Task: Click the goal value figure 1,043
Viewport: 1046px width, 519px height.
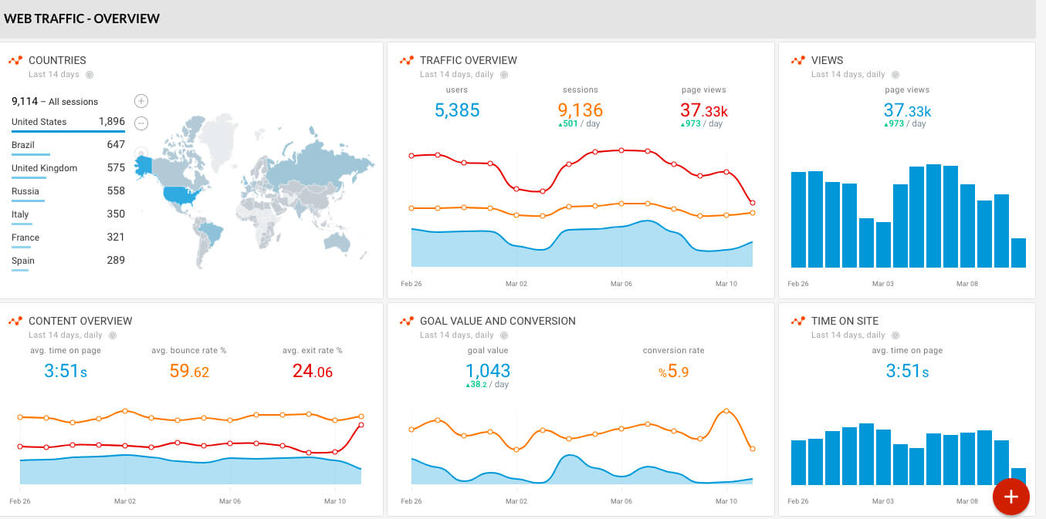Action: coord(488,371)
